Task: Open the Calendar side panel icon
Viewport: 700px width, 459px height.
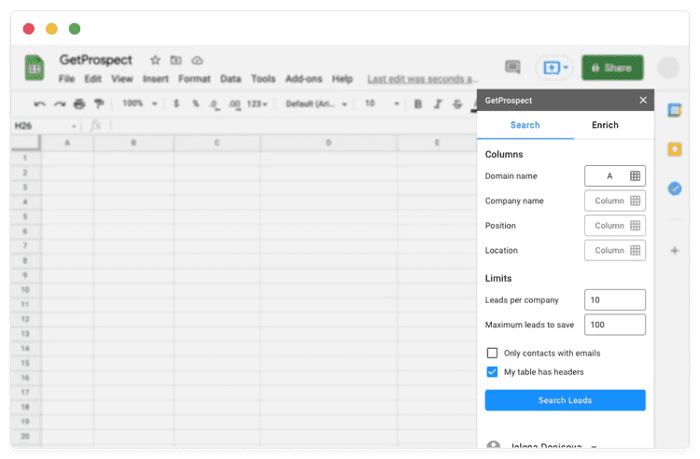Action: point(675,110)
